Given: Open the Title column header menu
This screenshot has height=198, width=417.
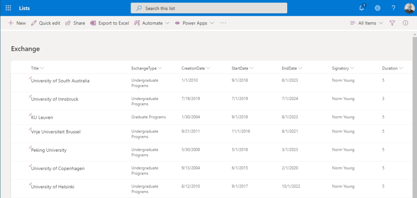Looking at the screenshot, I should (37, 68).
